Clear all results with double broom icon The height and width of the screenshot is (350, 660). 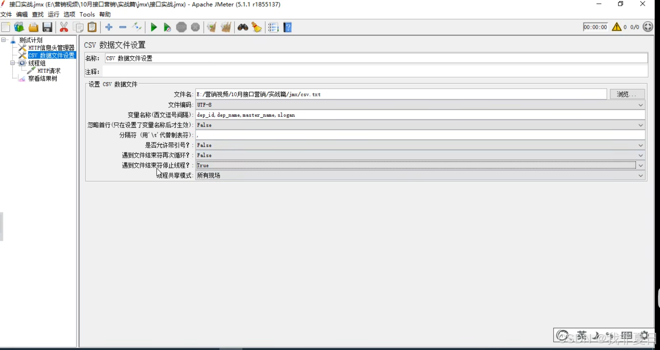pyautogui.click(x=226, y=27)
